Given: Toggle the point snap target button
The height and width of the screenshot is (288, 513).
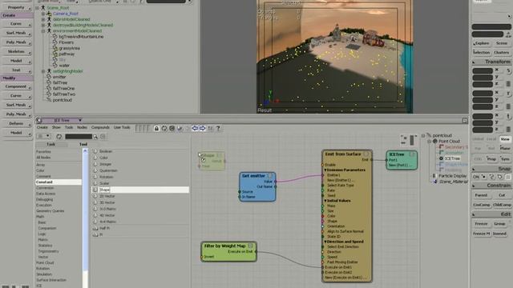Looking at the screenshot, I should [x=484, y=177].
